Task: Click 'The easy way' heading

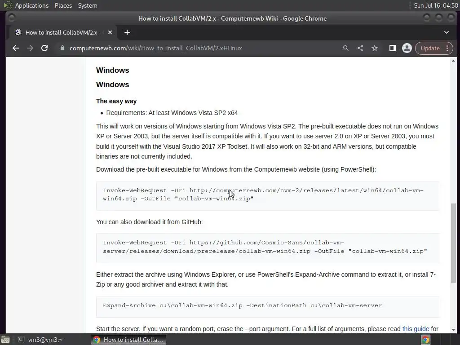Action: pos(116,101)
